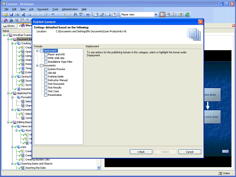Select the vertical split layout icon

tap(174, 15)
